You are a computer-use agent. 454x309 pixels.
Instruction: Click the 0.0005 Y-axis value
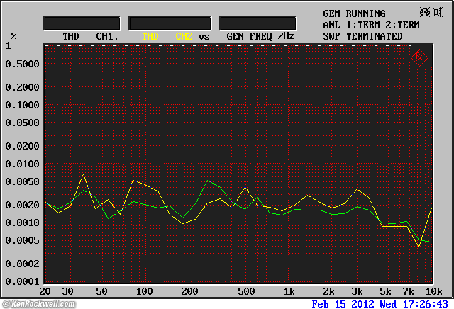[x=22, y=240]
